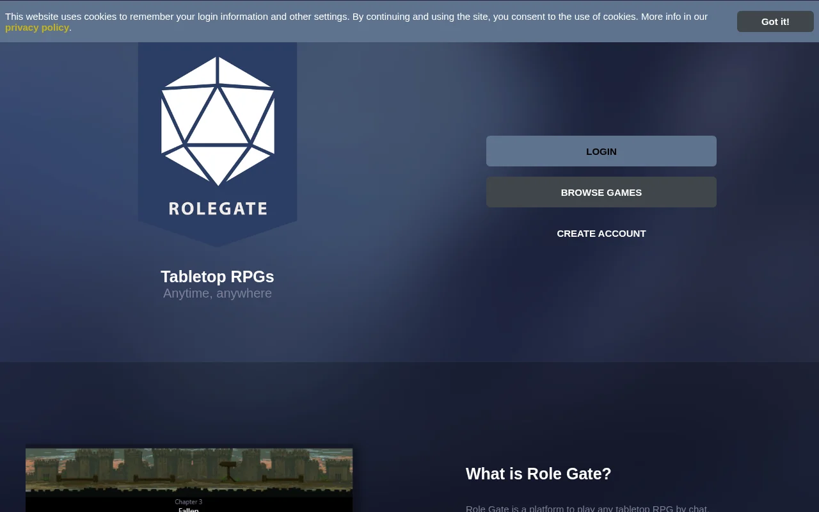The width and height of the screenshot is (819, 512).
Task: Click the 'What is Role Gate?' heading
Action: 539,474
